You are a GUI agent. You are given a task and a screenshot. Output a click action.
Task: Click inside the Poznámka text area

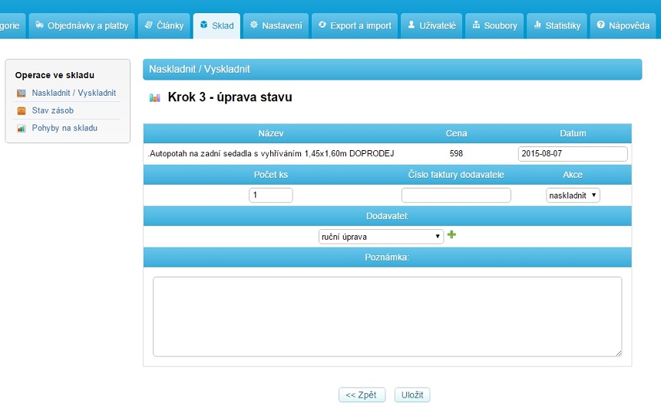(x=387, y=316)
